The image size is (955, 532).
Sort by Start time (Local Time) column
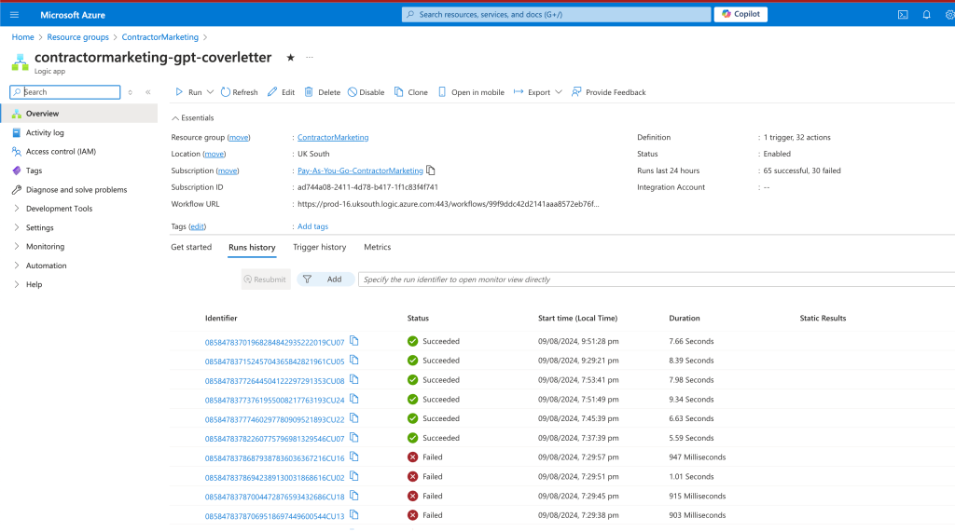577,318
